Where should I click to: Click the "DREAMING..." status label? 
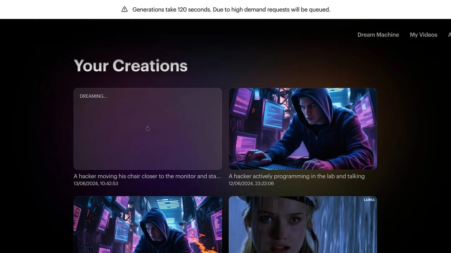click(93, 96)
